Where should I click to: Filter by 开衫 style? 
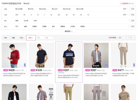pyautogui.click(x=17, y=27)
